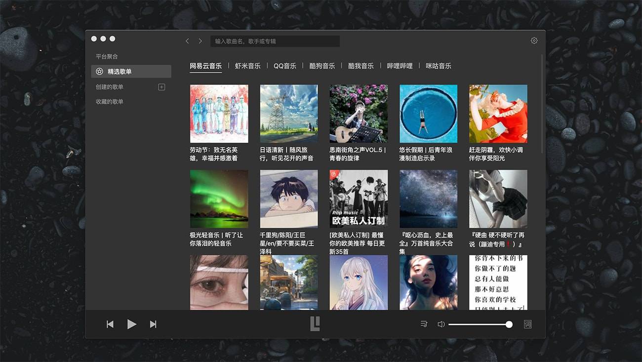Skip to the previous track
The height and width of the screenshot is (362, 642).
point(110,324)
